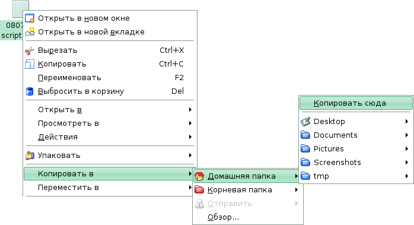The width and height of the screenshot is (414, 225).
Task: Click the Ctrl+C shortcut text
Action: (171, 64)
